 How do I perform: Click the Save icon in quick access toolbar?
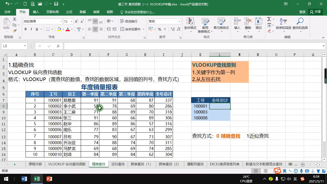tap(56, 4)
